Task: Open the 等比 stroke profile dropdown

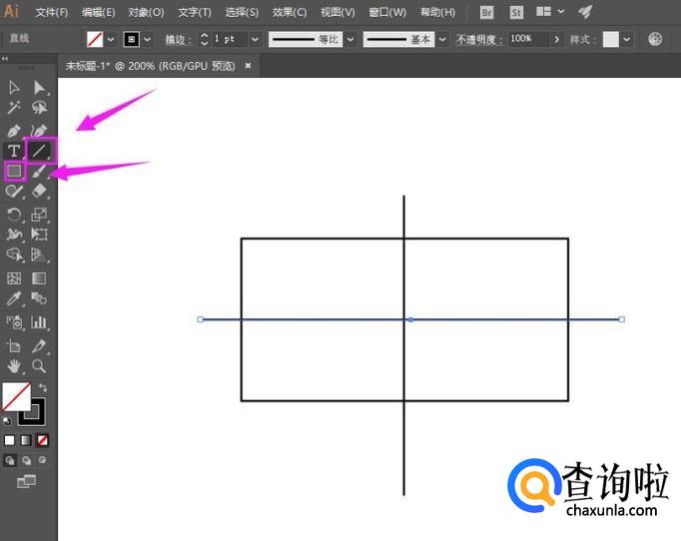Action: click(x=349, y=39)
